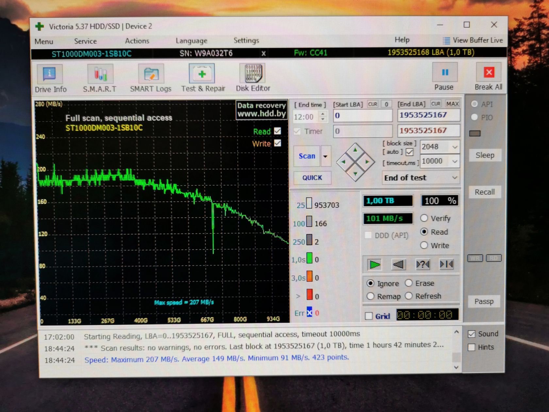This screenshot has width=549, height=412.
Task: Enable the Hints checkbox
Action: point(471,347)
